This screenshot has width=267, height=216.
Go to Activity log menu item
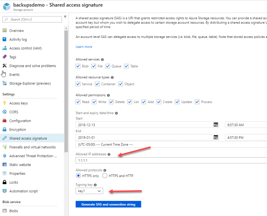pos(18,40)
